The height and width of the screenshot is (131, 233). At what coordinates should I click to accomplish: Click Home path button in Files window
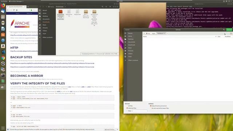[51, 7]
